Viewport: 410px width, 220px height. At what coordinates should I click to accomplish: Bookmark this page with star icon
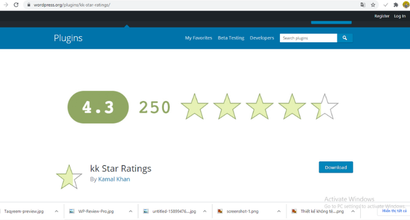pos(373,5)
